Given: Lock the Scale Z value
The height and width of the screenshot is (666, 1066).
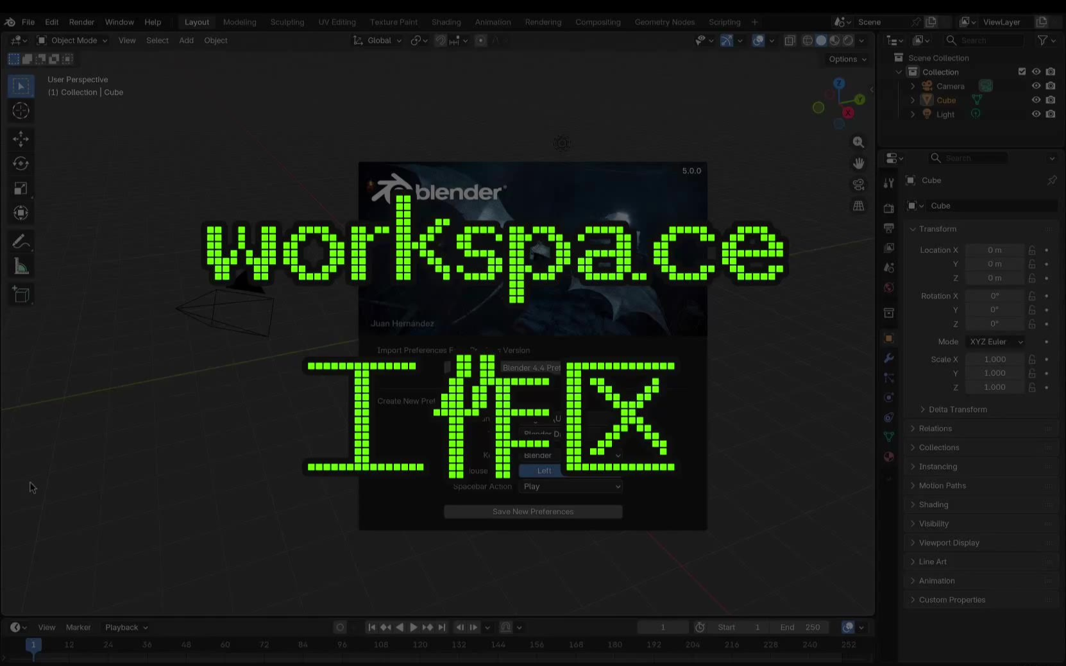Looking at the screenshot, I should tap(1032, 387).
